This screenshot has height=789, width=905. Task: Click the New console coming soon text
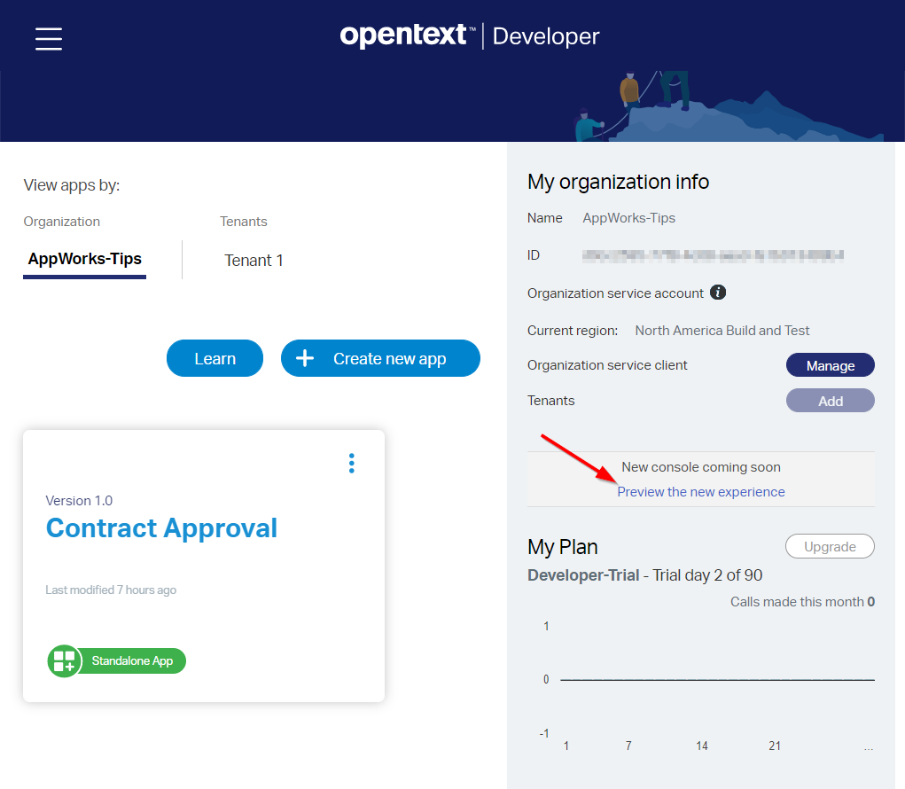(700, 467)
